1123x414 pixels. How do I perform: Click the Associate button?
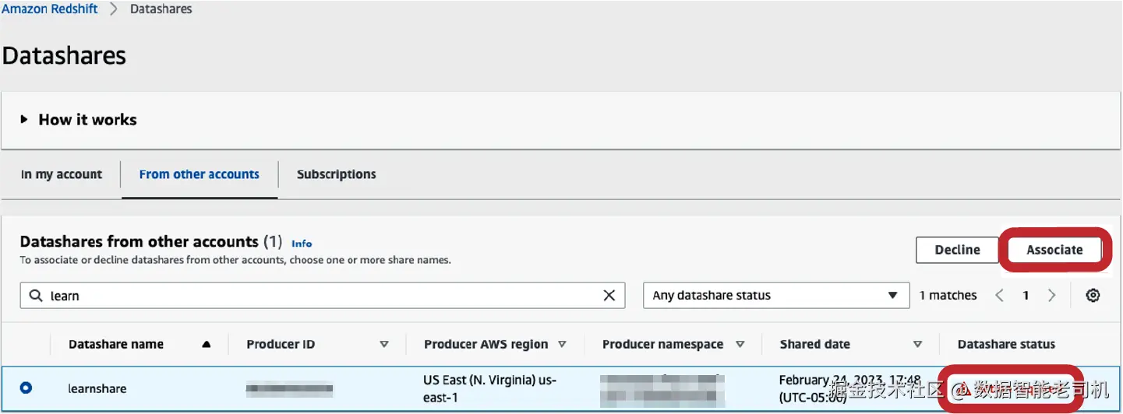click(1054, 250)
